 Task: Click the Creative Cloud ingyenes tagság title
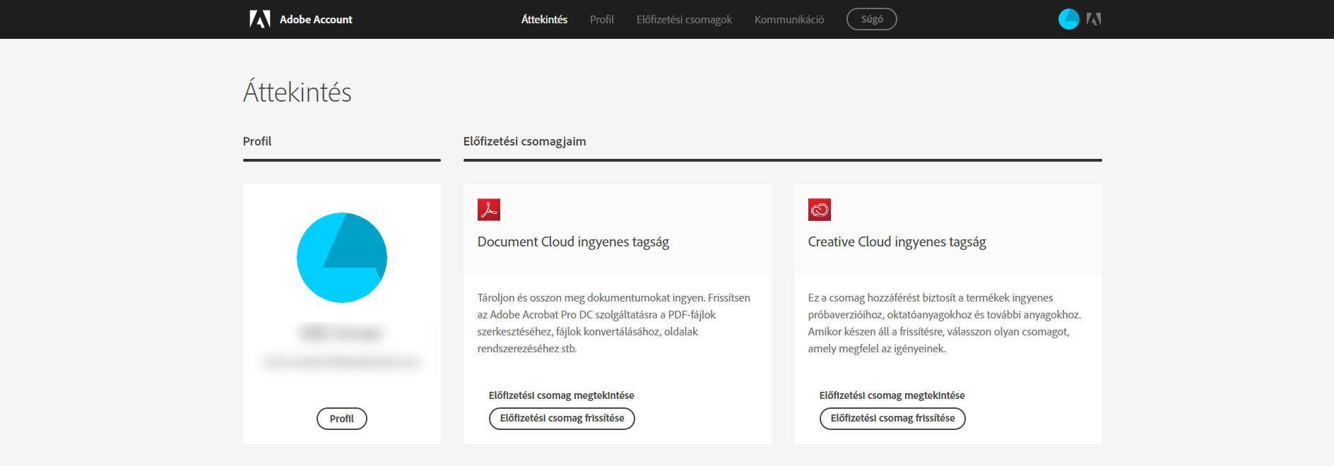[x=897, y=242]
